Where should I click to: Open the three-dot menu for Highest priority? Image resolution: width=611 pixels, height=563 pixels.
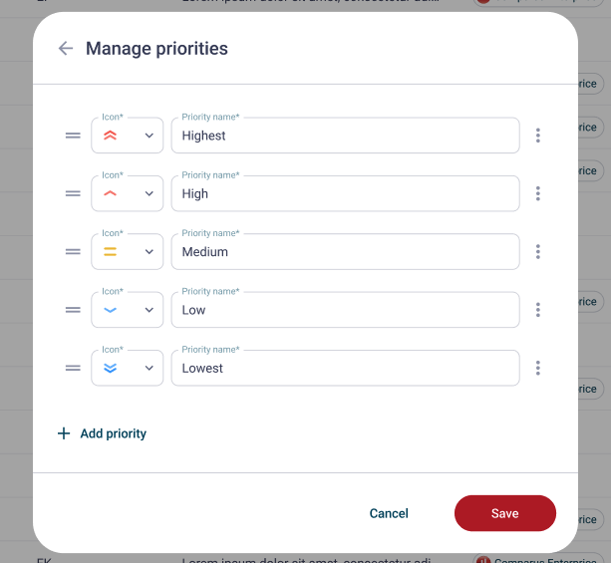point(538,136)
